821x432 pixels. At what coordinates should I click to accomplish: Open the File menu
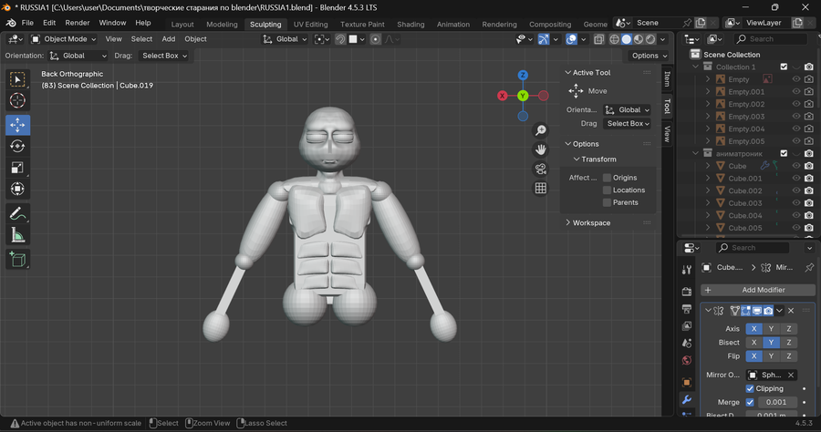(27, 23)
